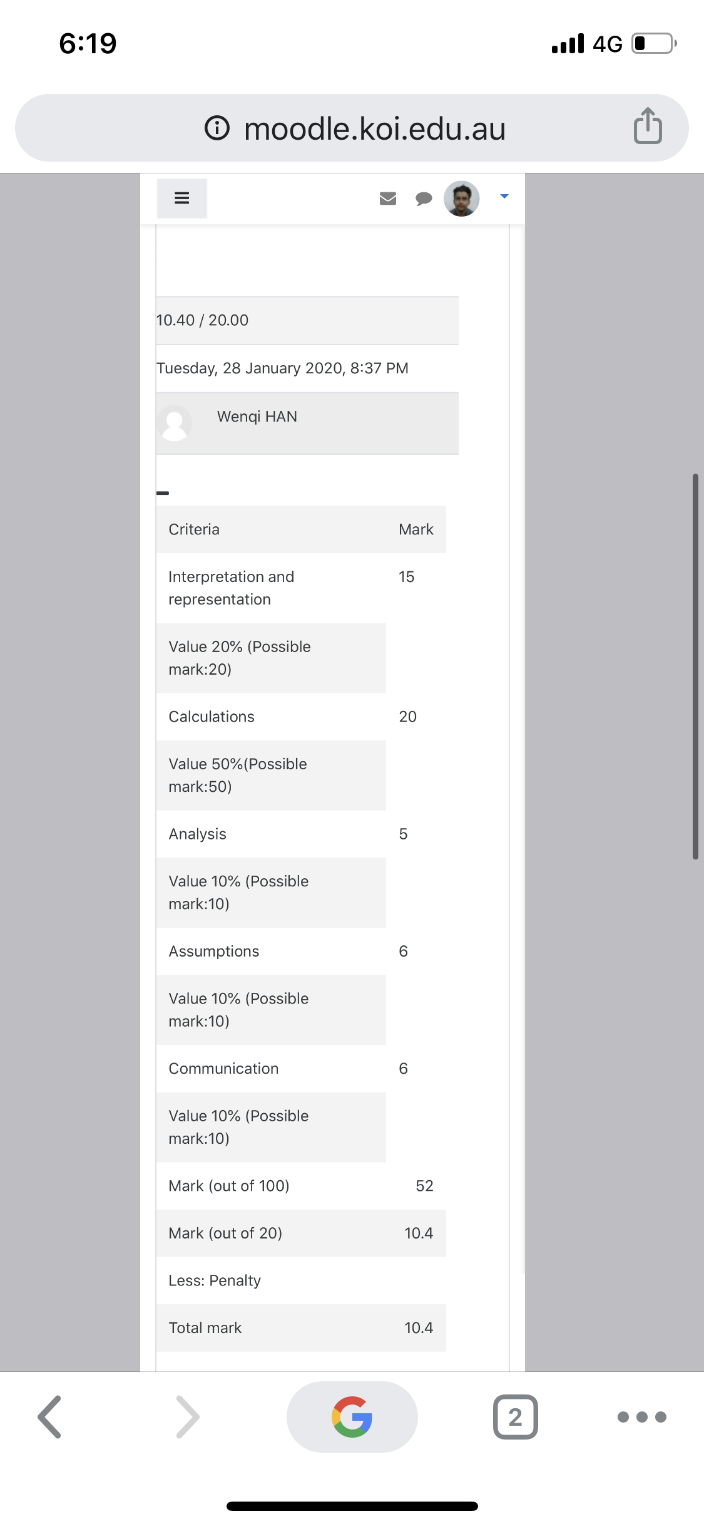Click the 10.40 / 20.00 grade cell
704x1526 pixels.
pyautogui.click(x=307, y=320)
